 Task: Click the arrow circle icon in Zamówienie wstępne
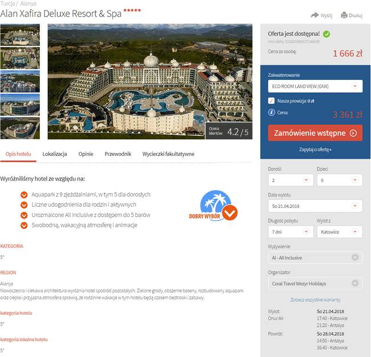point(353,133)
